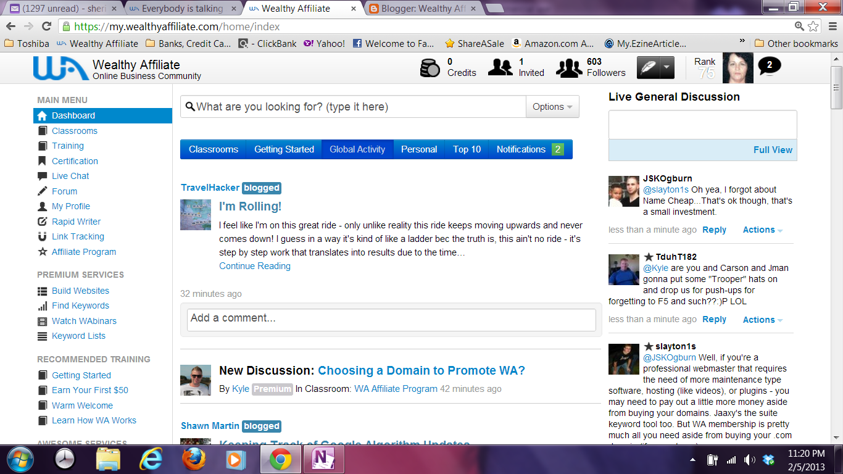Open the Notifications tab with 2 badge
This screenshot has height=474, width=843.
[x=530, y=149]
